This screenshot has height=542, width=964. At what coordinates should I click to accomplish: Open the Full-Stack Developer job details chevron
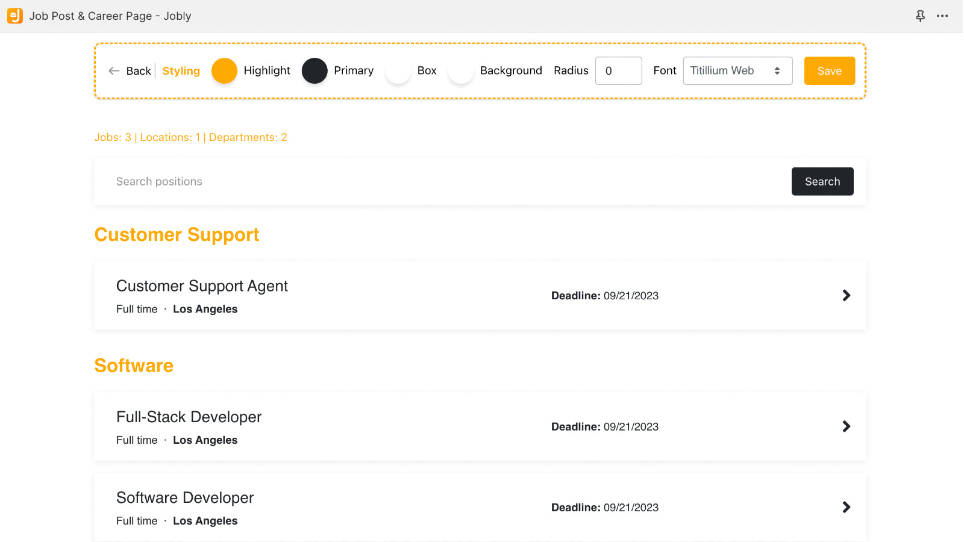846,426
